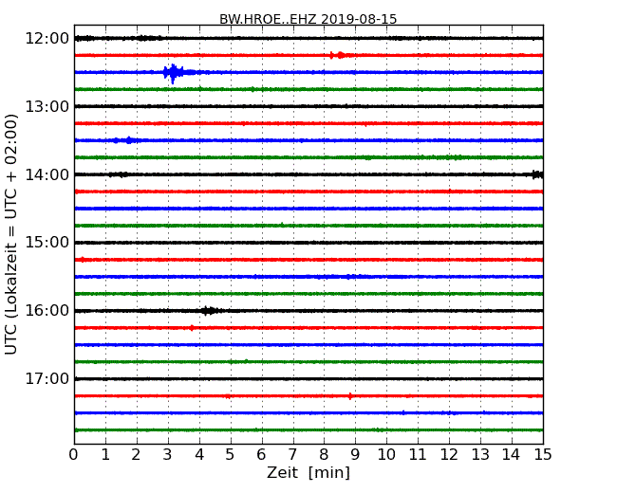617x493 pixels.
Task: Click the "15:00" time tick label
Action: click(x=47, y=243)
